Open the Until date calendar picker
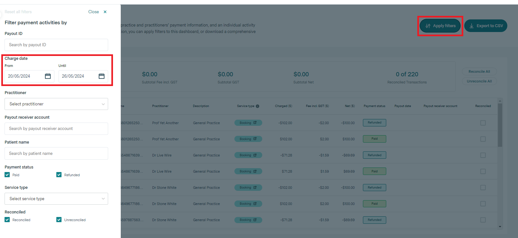The image size is (518, 238). [x=102, y=76]
